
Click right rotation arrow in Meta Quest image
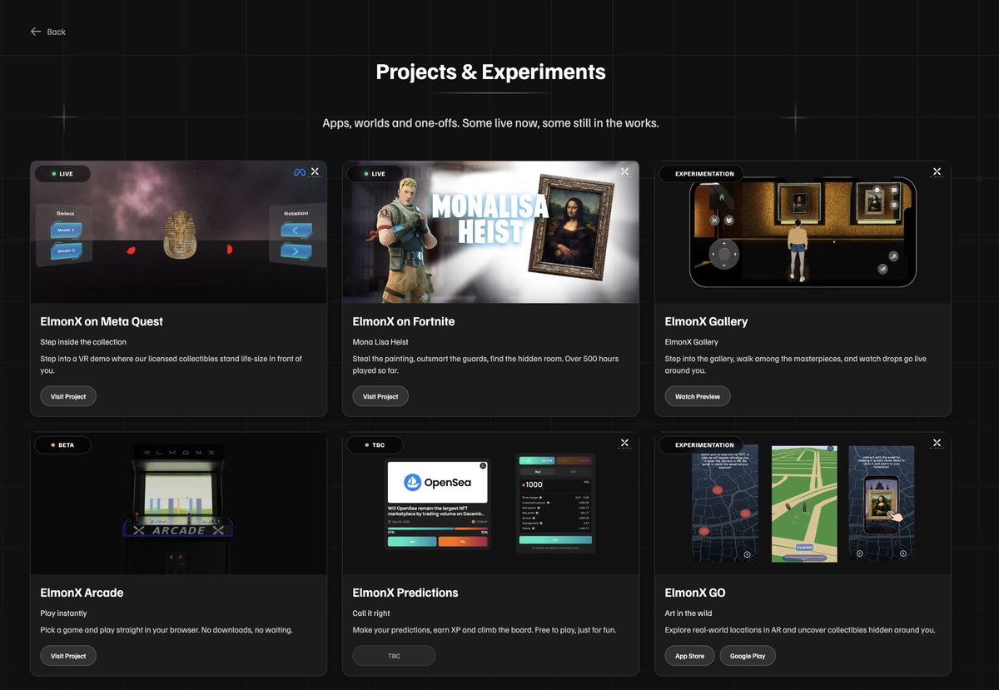pos(296,251)
